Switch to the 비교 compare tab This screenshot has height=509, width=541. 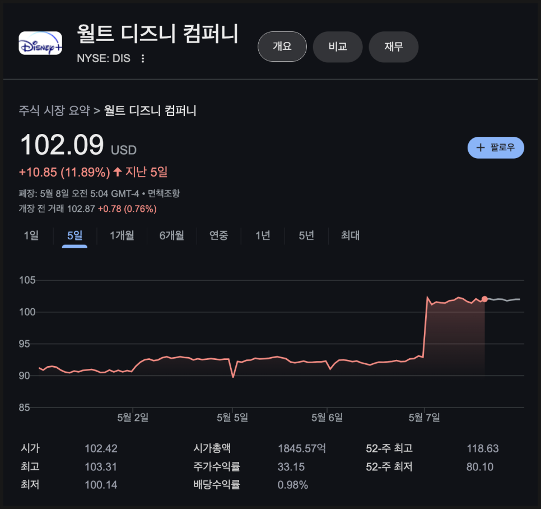coord(338,47)
